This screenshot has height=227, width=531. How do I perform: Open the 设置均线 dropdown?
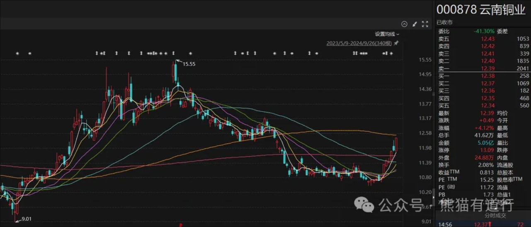pos(387,34)
